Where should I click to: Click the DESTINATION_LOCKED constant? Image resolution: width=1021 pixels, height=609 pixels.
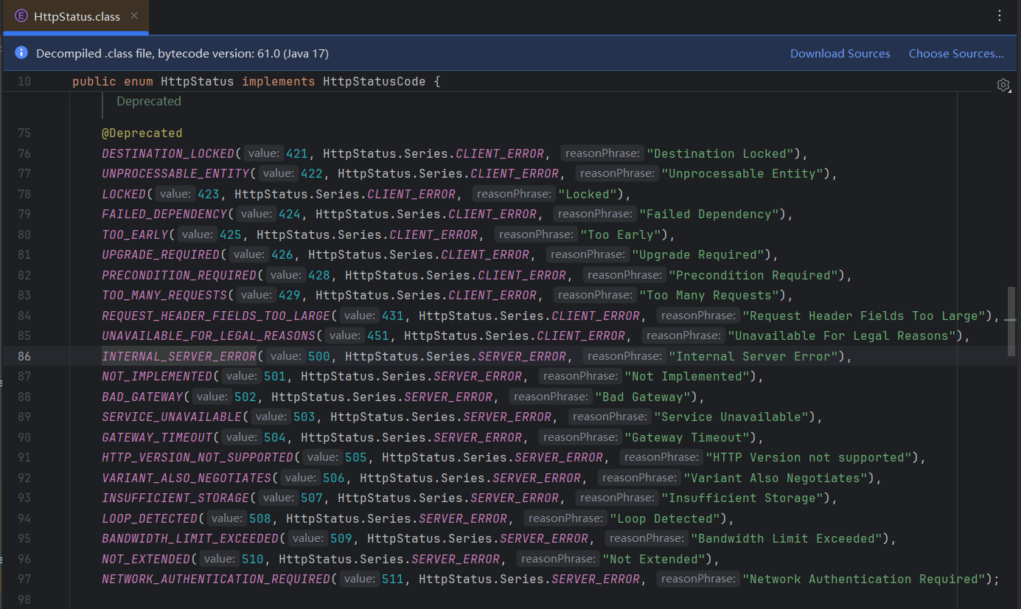(168, 153)
